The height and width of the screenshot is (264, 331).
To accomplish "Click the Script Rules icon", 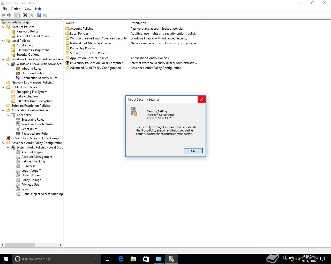I will 18,129.
